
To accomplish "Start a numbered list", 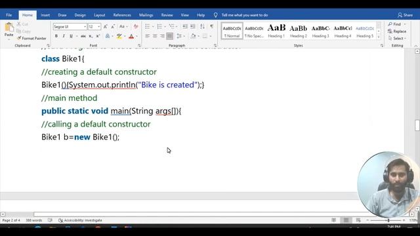I will coord(159,26).
